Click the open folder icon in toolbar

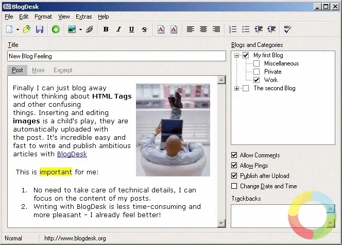27,29
